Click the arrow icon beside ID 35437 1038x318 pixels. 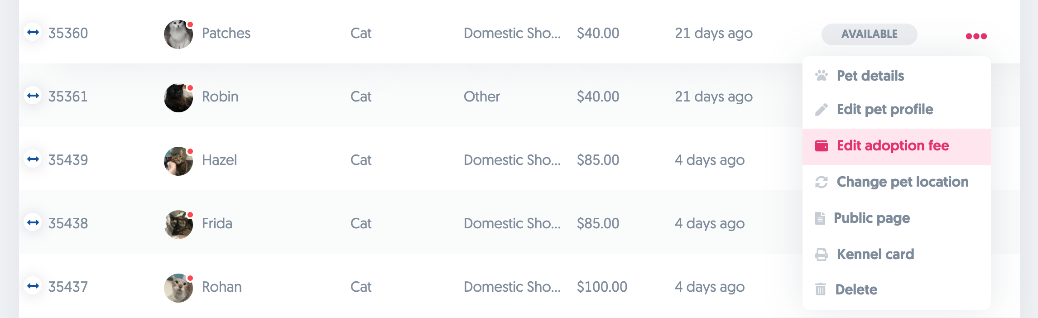tap(33, 286)
